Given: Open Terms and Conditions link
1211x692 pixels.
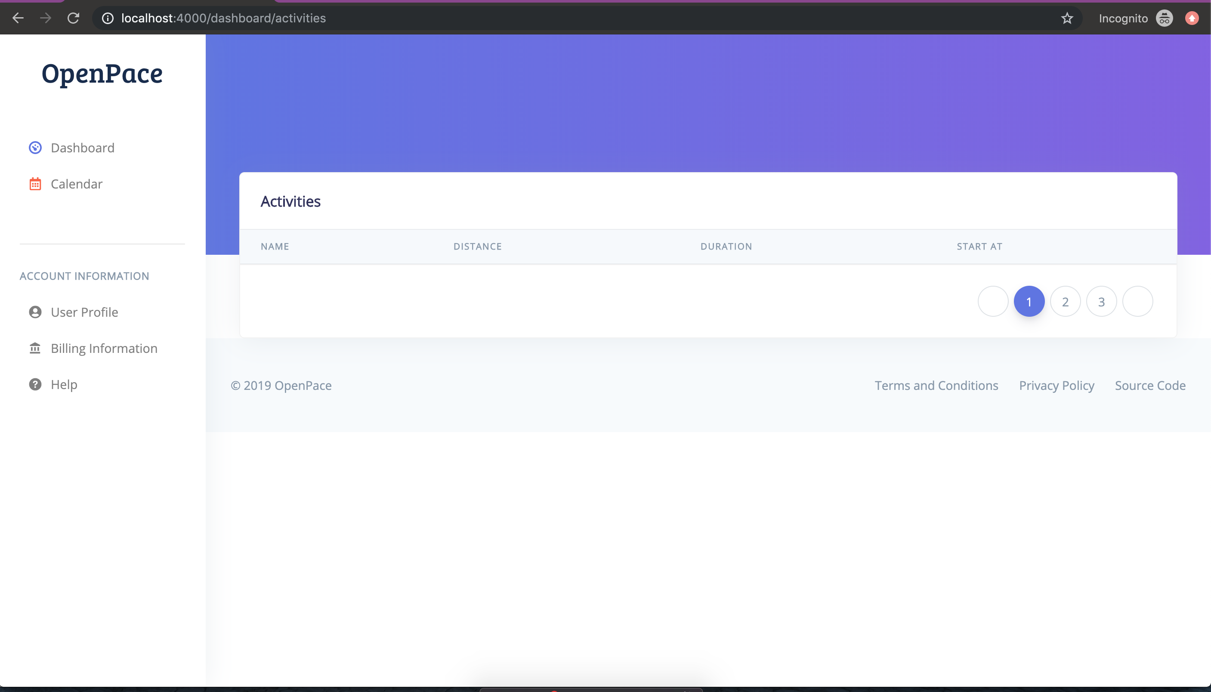Looking at the screenshot, I should (936, 386).
